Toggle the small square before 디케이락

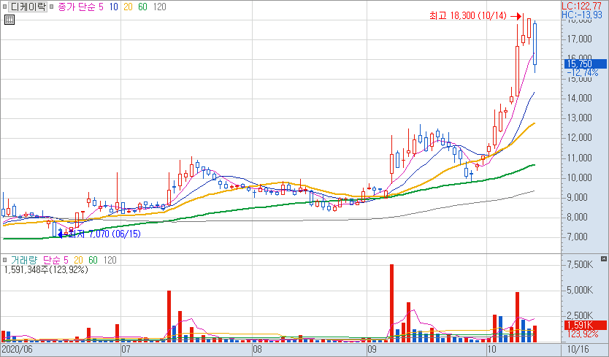click(x=4, y=7)
